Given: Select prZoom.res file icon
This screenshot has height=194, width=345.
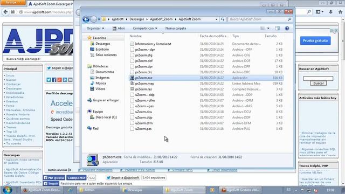Looking at the screenshot, I should pyautogui.click(x=132, y=89).
